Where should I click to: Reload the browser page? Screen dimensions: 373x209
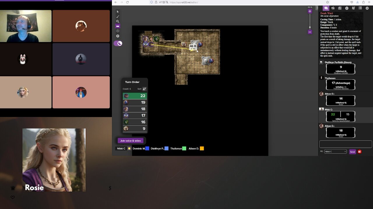(x=127, y=2)
